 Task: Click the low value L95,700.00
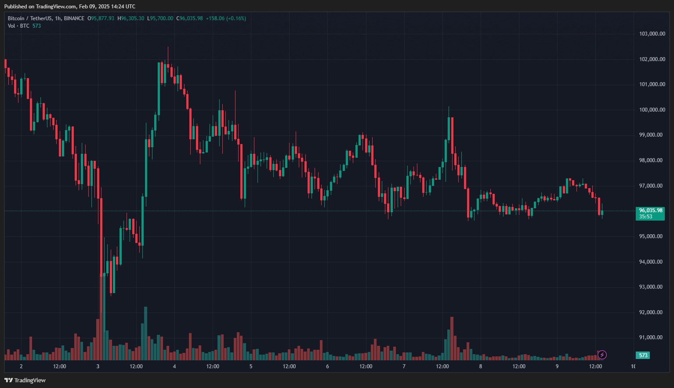click(x=160, y=18)
